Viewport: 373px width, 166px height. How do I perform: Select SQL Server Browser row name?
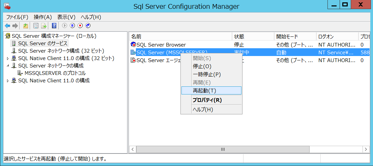tap(161, 45)
